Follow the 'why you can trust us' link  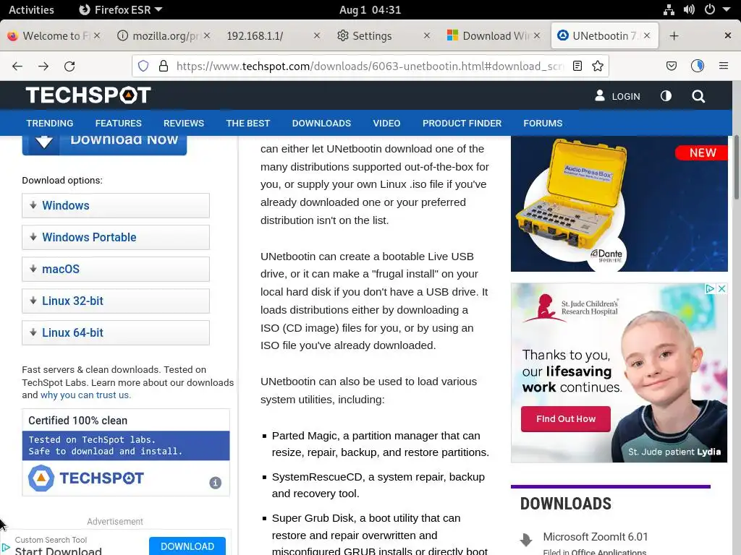(85, 395)
